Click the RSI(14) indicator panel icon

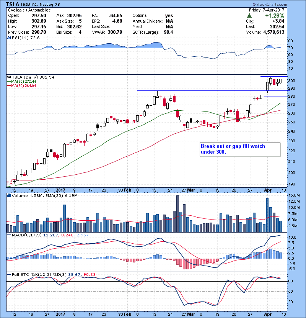point(9,38)
